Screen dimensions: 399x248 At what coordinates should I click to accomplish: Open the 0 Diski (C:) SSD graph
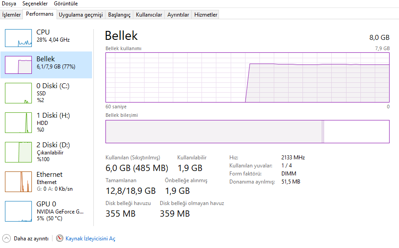pyautogui.click(x=18, y=93)
